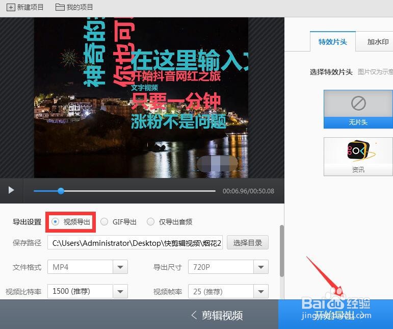Click the playback progress slider knob
Image resolution: width=393 pixels, height=329 pixels.
(x=61, y=191)
